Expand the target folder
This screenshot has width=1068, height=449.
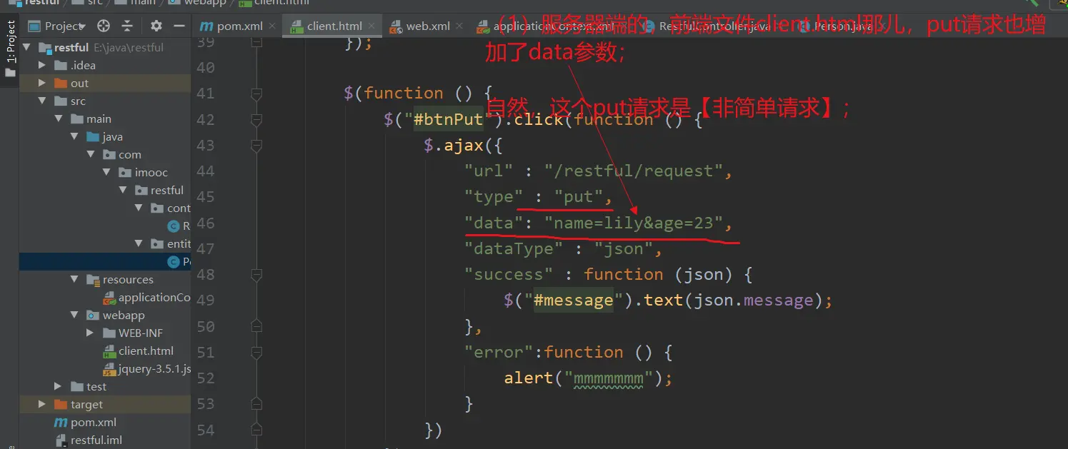(42, 404)
